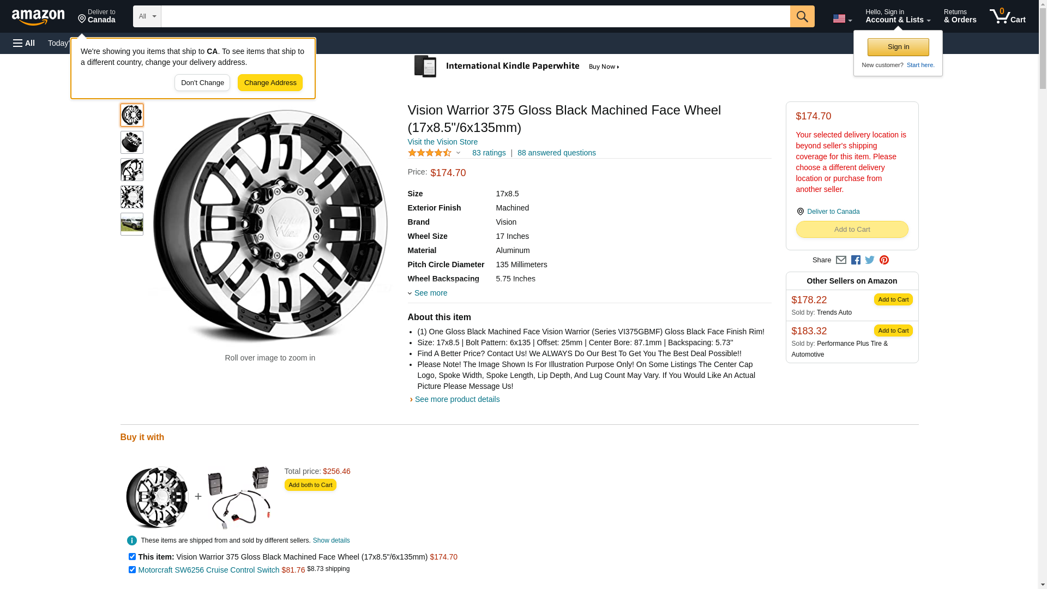Click the Change Address button

point(270,83)
